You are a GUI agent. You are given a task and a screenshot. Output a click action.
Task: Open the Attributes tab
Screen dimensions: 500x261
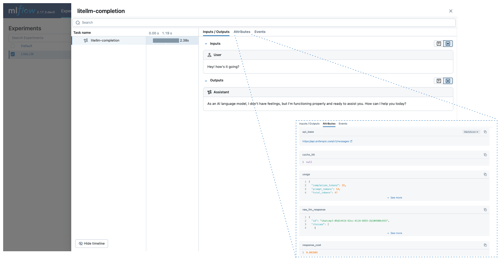[242, 32]
